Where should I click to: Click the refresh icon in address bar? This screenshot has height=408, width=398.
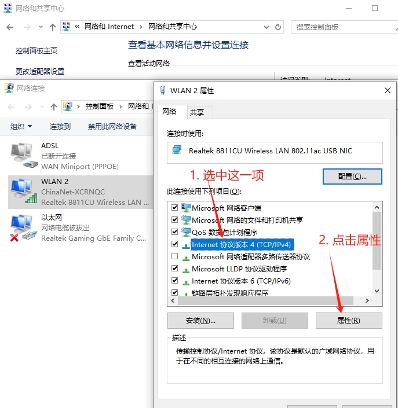tap(278, 27)
